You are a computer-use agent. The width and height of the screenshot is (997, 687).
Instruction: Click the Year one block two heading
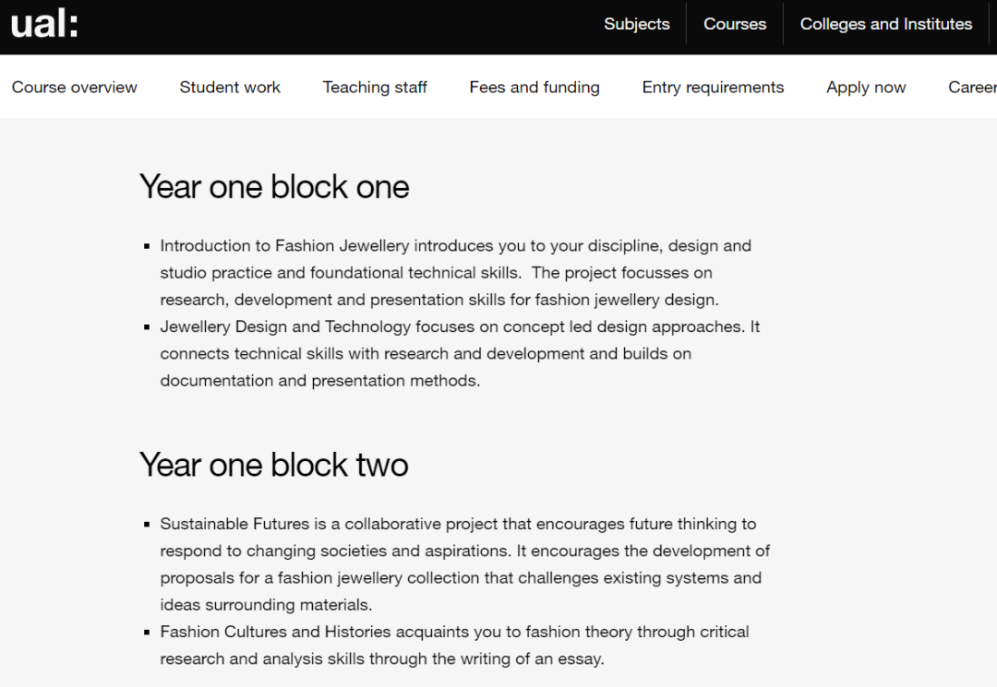coord(273,465)
